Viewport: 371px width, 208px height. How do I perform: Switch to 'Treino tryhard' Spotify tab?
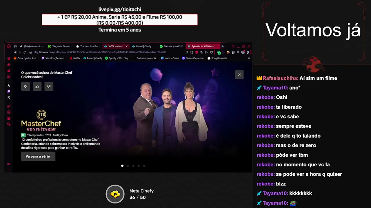click(171, 46)
